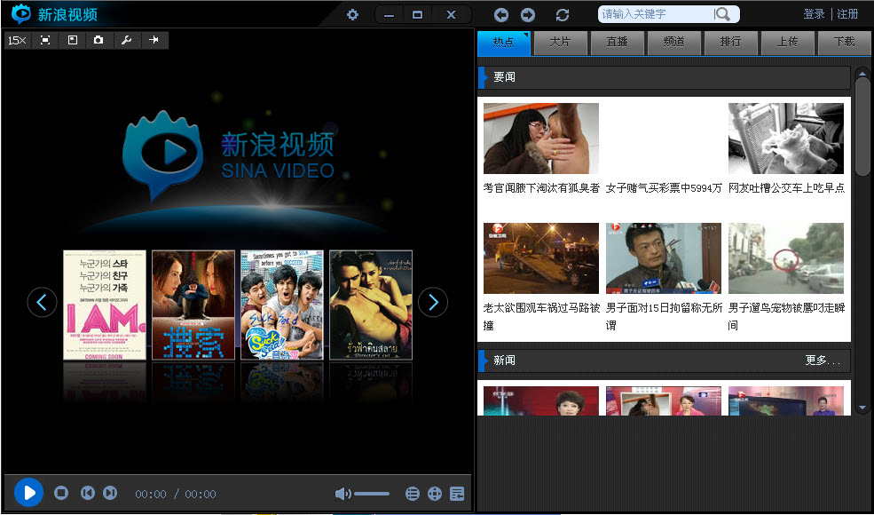Click the keyword search input field
Viewport: 874px width, 515px height.
656,14
